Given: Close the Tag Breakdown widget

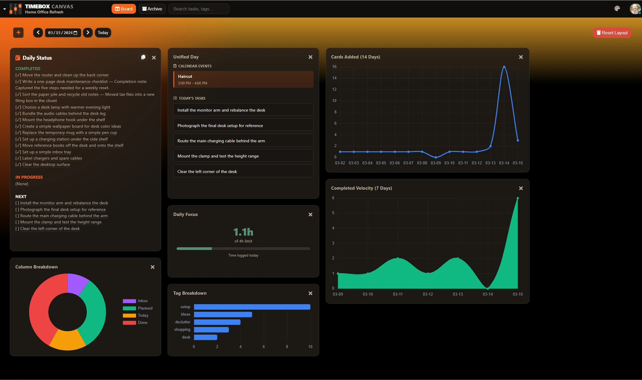Looking at the screenshot, I should point(310,293).
